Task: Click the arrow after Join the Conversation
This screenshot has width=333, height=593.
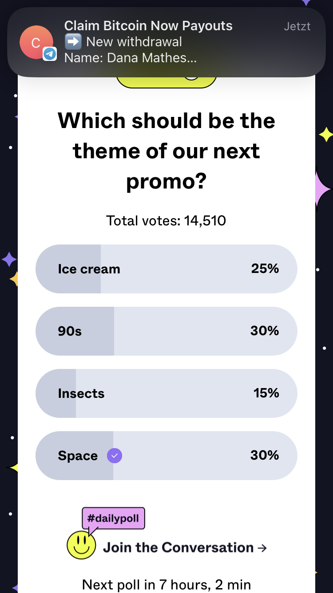Action: pyautogui.click(x=262, y=548)
